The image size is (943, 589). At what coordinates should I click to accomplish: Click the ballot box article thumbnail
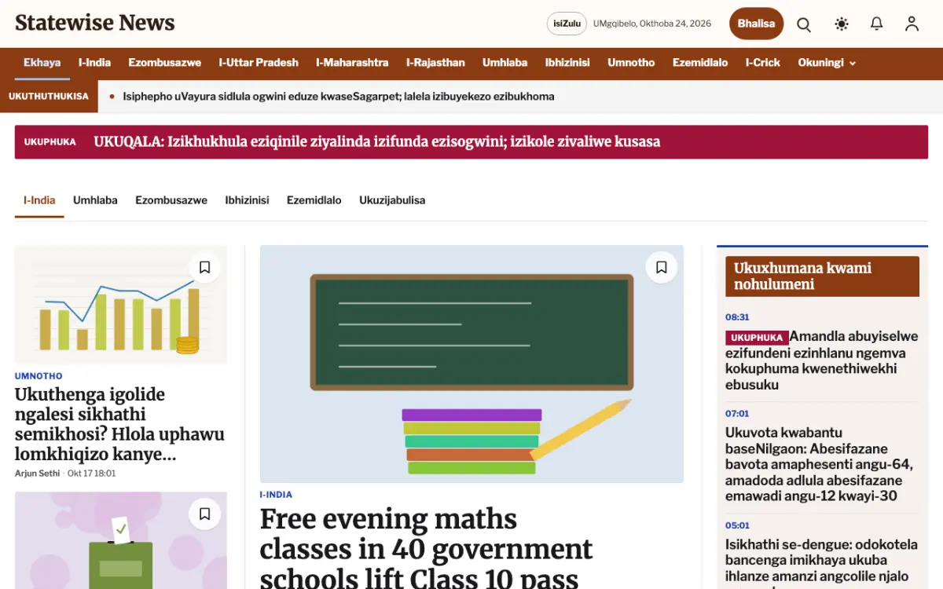click(121, 540)
